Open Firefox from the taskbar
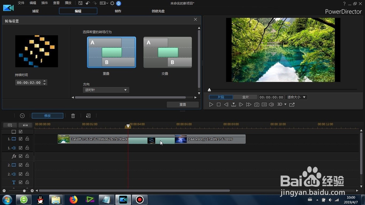Viewport: 365px width, 205px height. (73, 200)
